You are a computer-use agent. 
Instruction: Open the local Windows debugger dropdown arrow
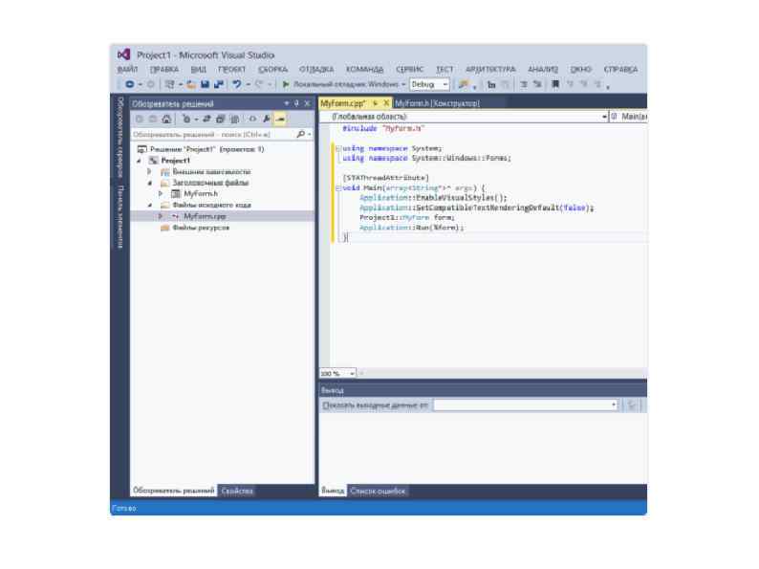tap(403, 84)
